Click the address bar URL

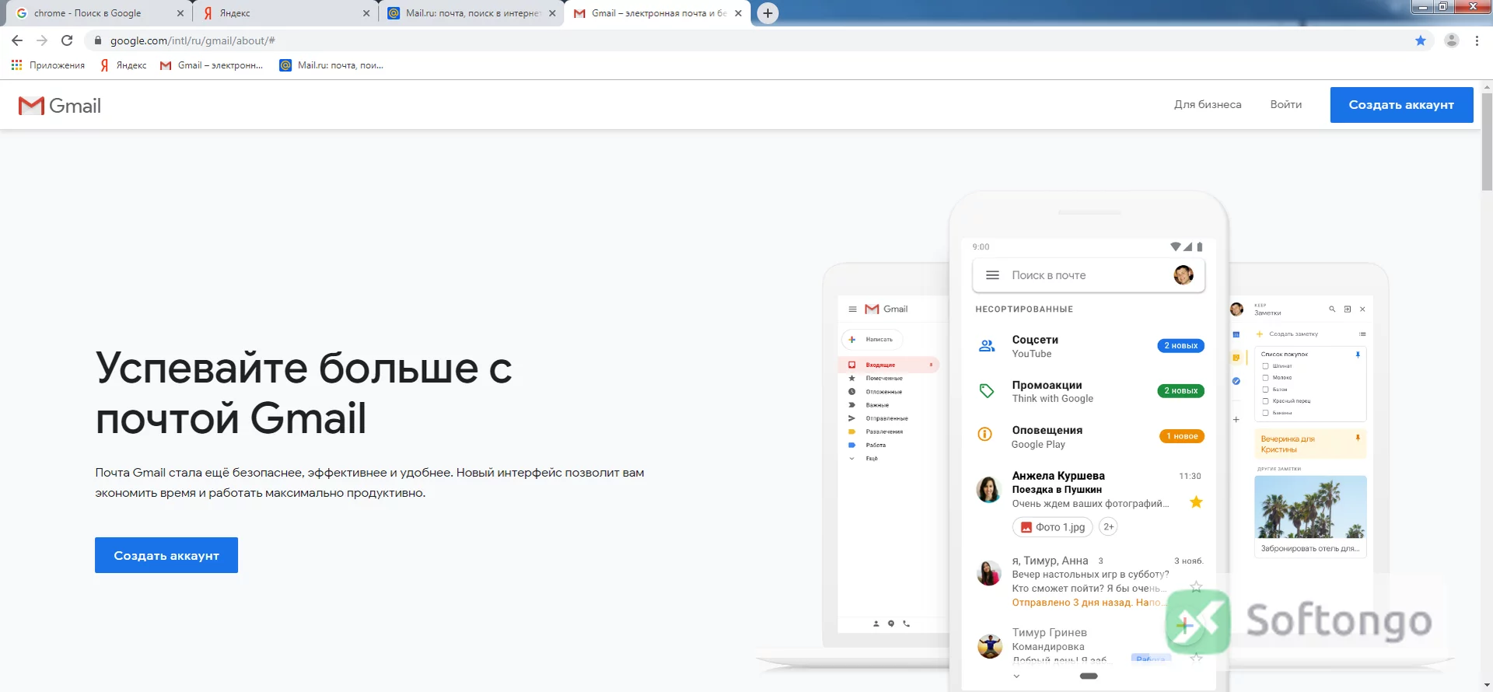point(192,40)
